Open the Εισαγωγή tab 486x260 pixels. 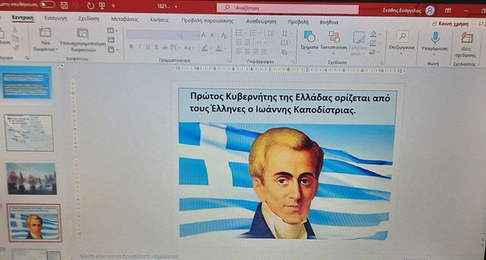coord(55,18)
